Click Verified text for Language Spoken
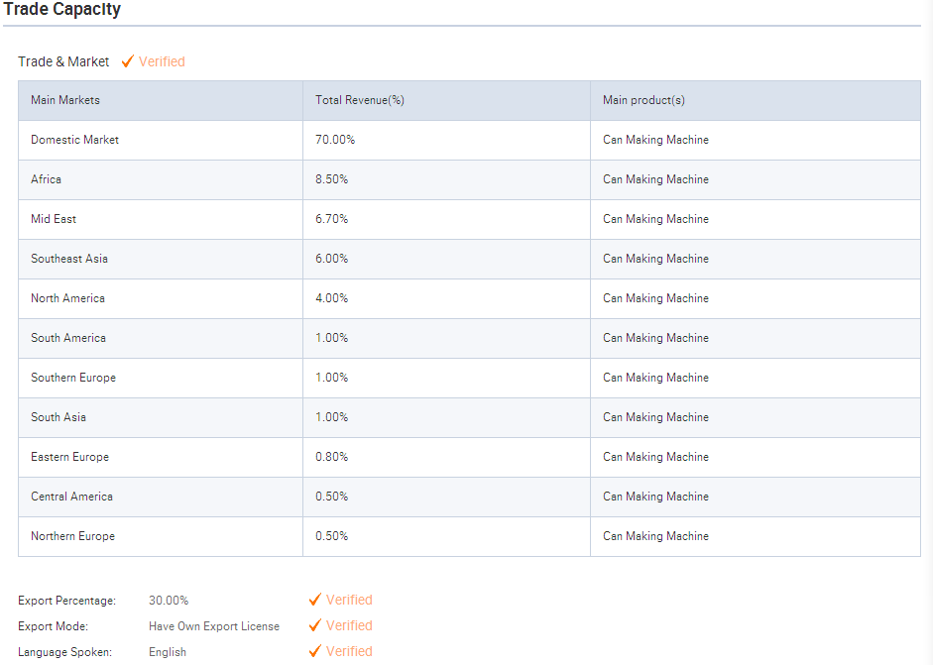 tap(349, 651)
